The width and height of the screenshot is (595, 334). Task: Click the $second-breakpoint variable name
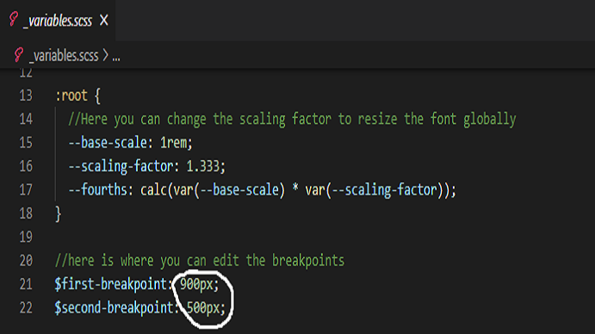point(114,308)
